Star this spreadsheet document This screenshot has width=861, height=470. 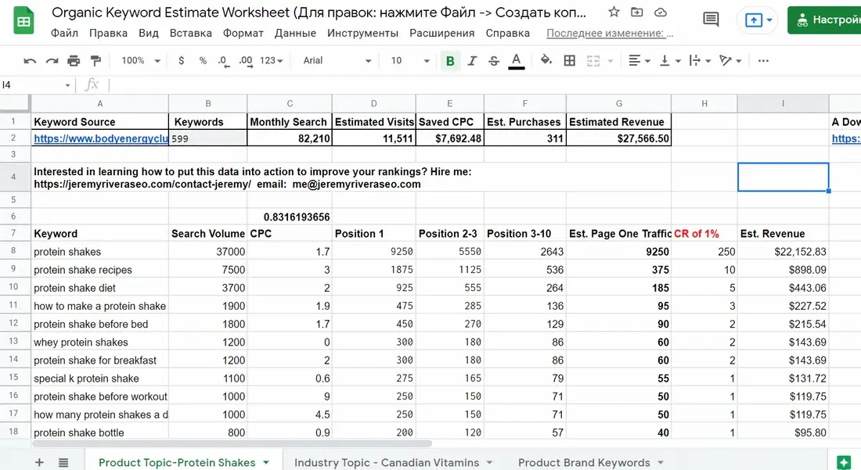pyautogui.click(x=614, y=12)
